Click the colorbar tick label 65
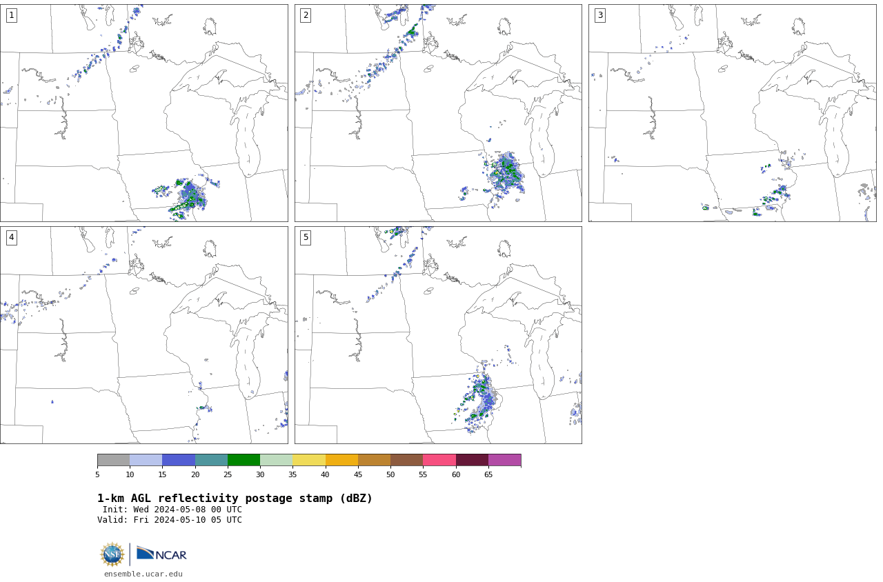Viewport: 883px width, 582px height. [x=488, y=474]
